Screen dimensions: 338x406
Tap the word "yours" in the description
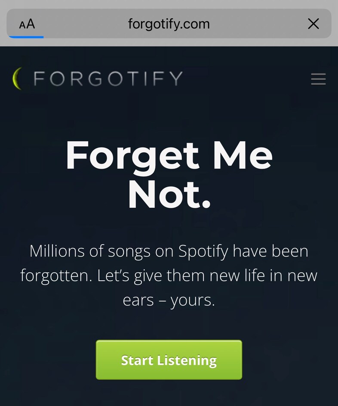192,300
